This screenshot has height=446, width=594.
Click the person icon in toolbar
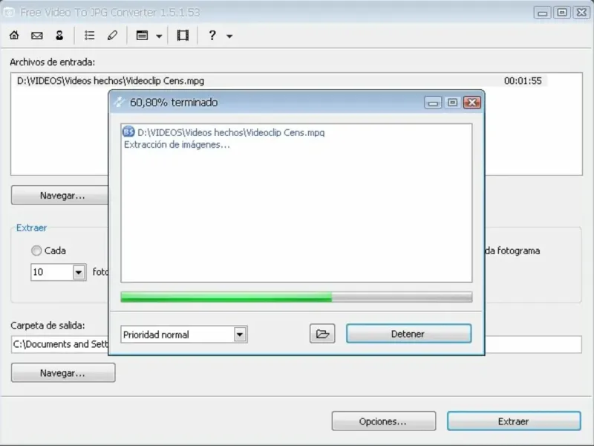pyautogui.click(x=59, y=35)
